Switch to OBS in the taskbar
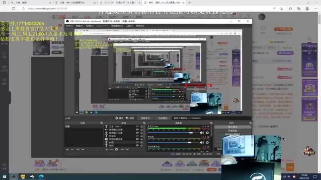321x180 pixels. click(14, 176)
